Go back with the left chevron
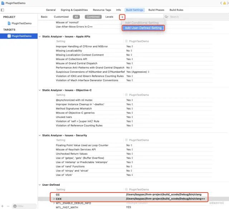 pyautogui.click(x=221, y=3)
